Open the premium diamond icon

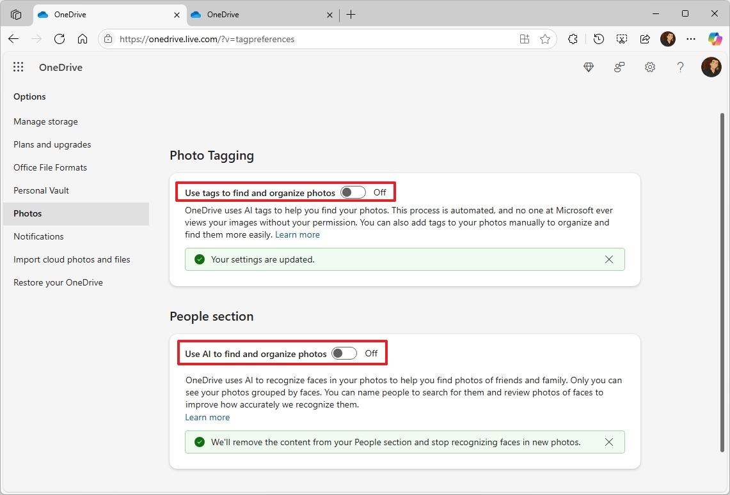tap(589, 68)
